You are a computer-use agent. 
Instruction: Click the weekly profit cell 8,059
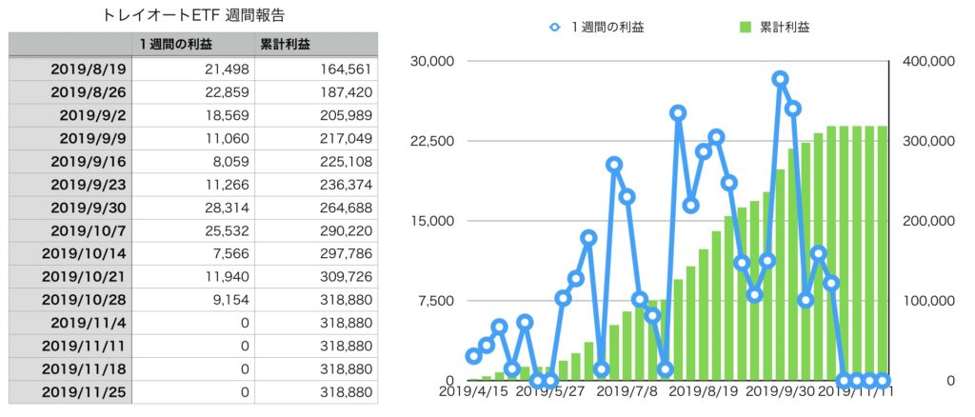(193, 162)
